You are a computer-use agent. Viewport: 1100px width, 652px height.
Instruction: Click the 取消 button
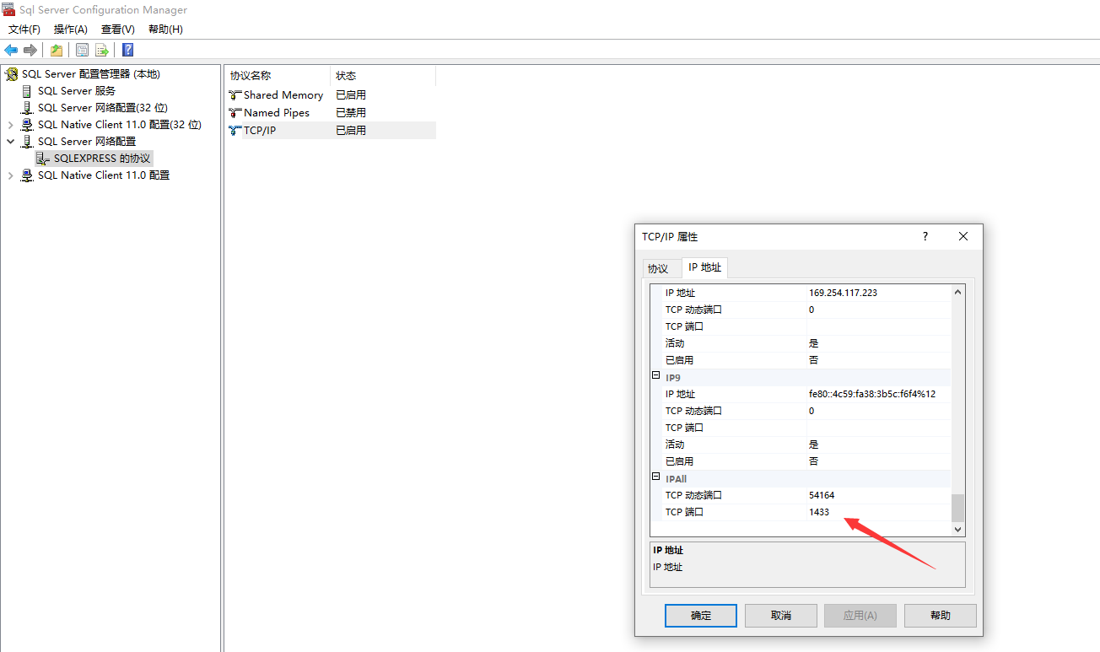click(780, 615)
